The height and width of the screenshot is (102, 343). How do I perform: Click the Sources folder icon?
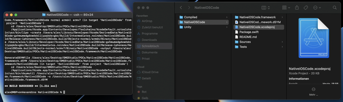237,42
